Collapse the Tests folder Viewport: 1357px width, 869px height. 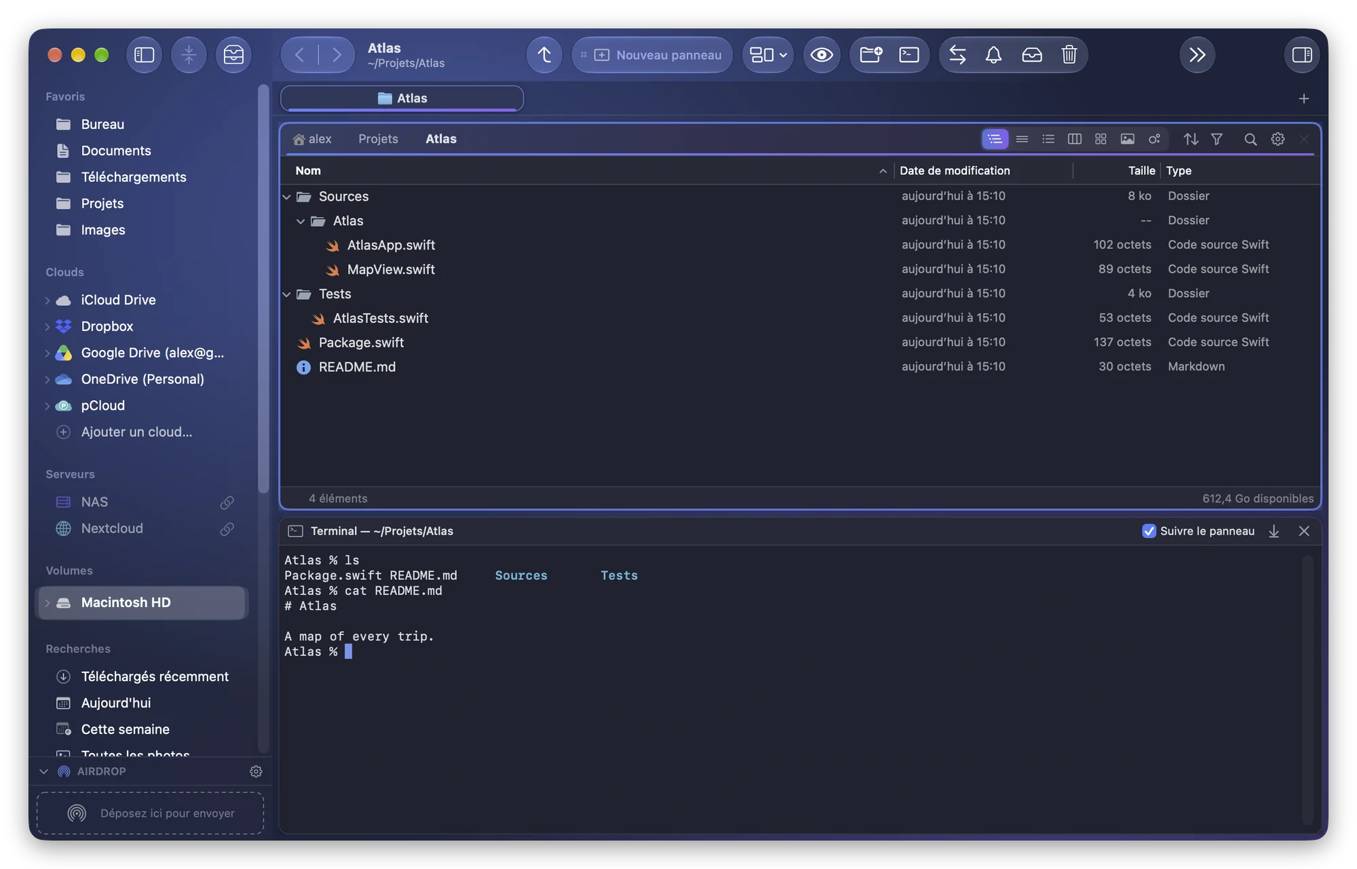point(287,294)
